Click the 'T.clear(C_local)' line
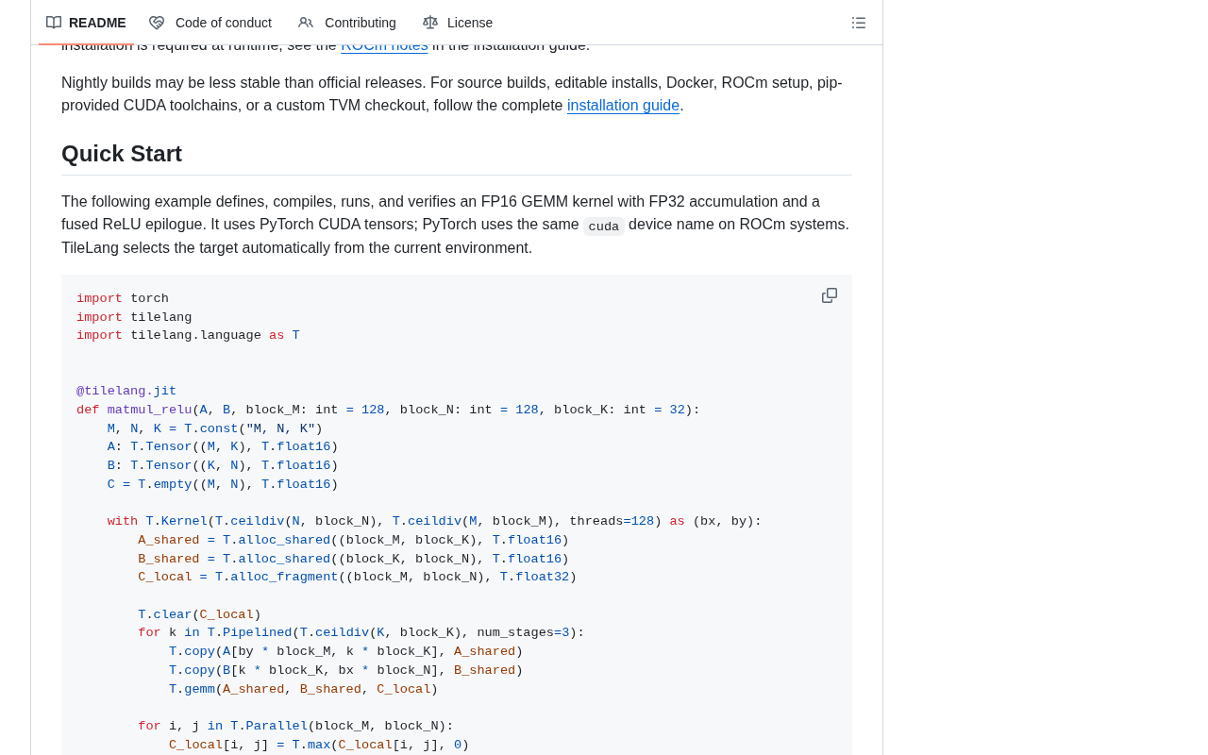This screenshot has width=1208, height=755. pyautogui.click(x=199, y=614)
